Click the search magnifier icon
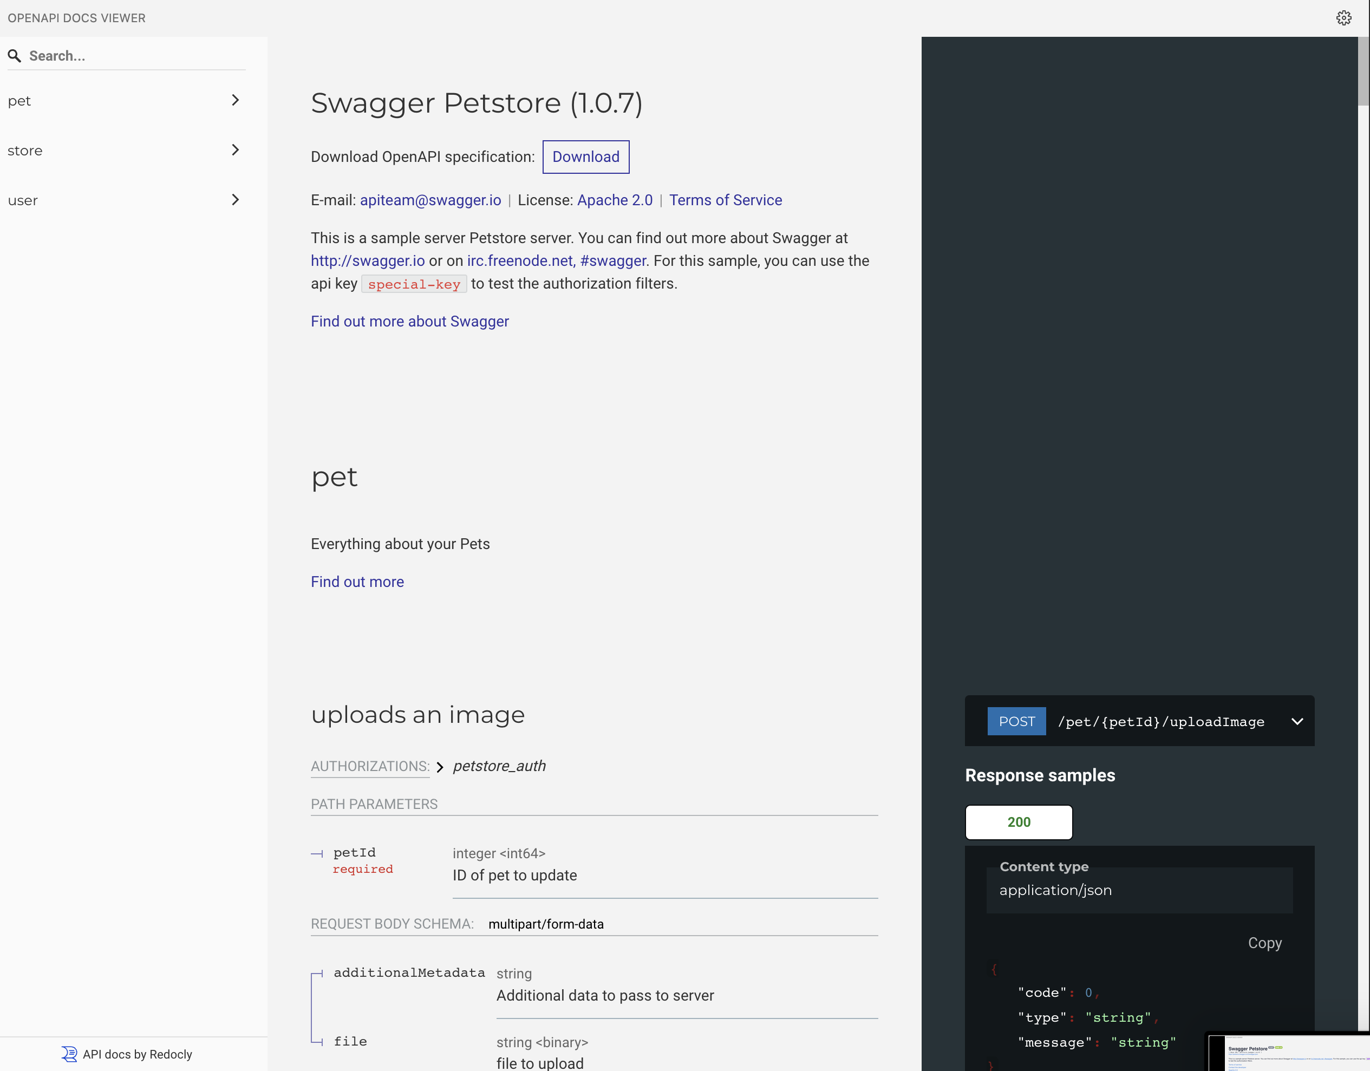The width and height of the screenshot is (1370, 1071). [x=15, y=56]
